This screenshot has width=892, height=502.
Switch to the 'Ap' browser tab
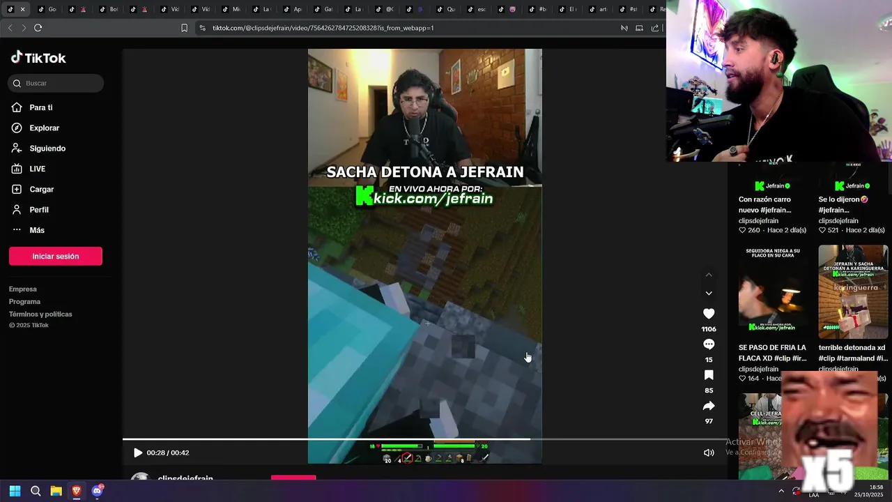click(293, 9)
